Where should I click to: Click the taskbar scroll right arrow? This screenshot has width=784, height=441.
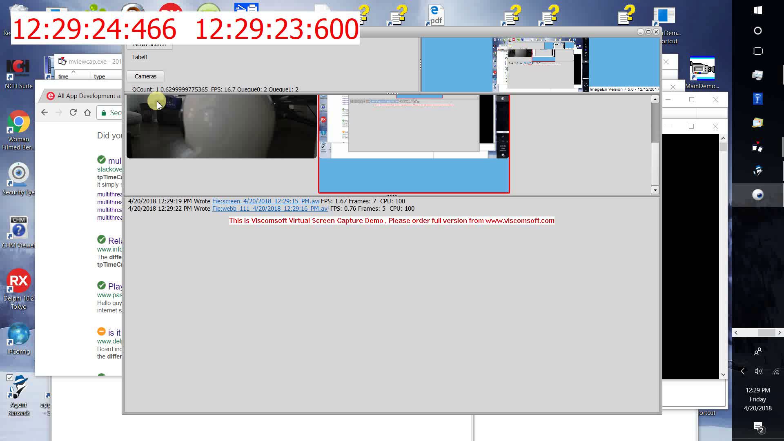pyautogui.click(x=780, y=333)
